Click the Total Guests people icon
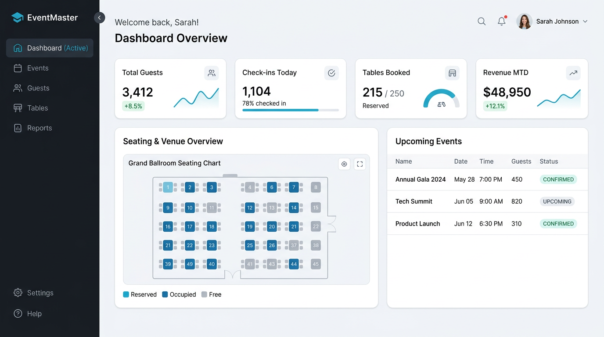The height and width of the screenshot is (337, 604). pos(212,73)
